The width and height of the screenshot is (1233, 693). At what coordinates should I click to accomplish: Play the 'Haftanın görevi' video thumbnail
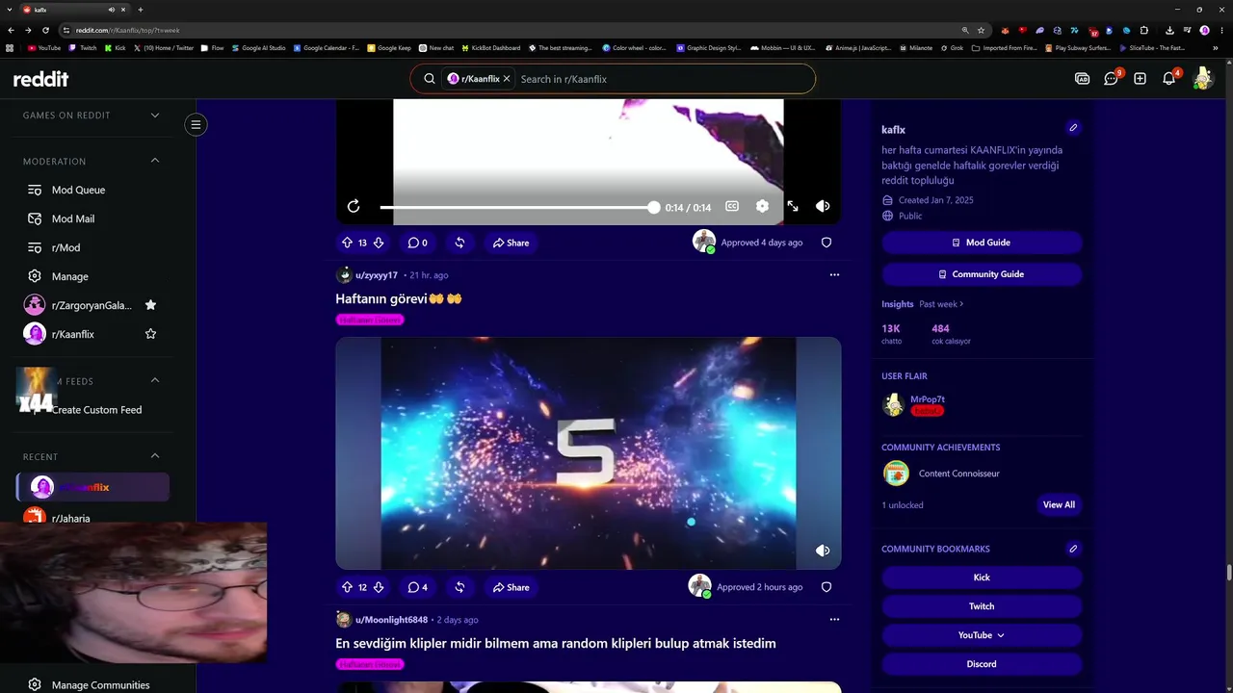589,453
